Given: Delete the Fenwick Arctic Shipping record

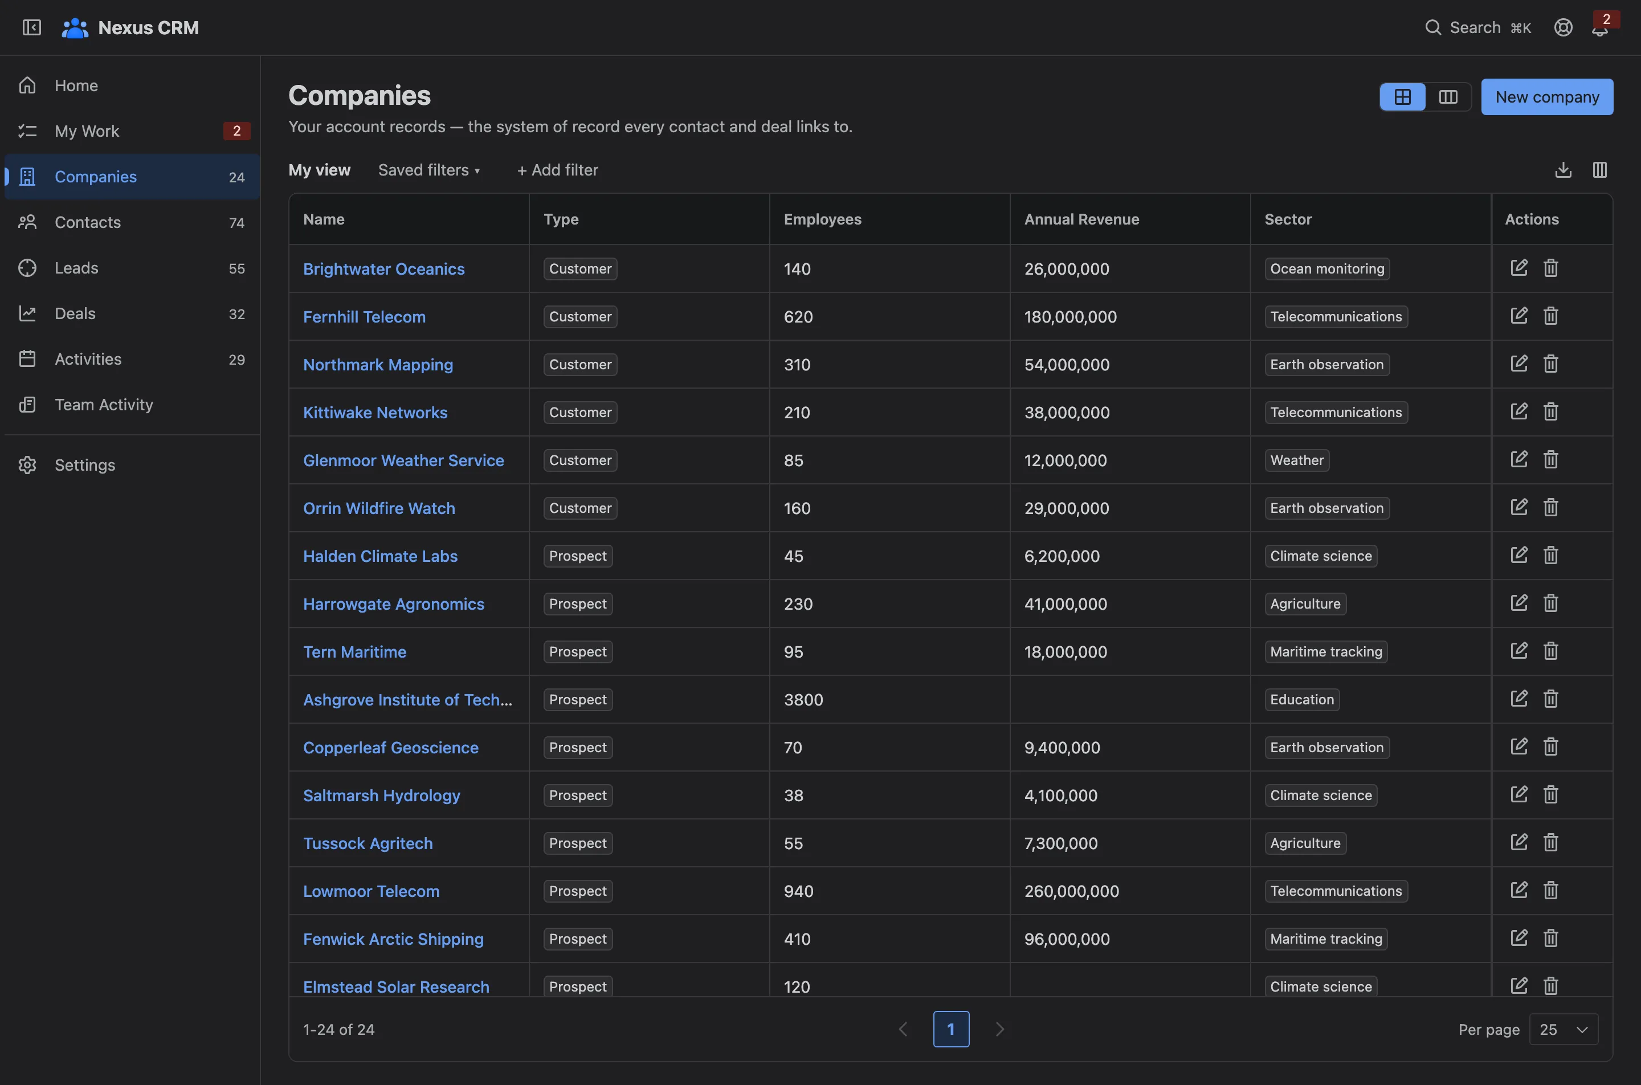Looking at the screenshot, I should coord(1550,939).
